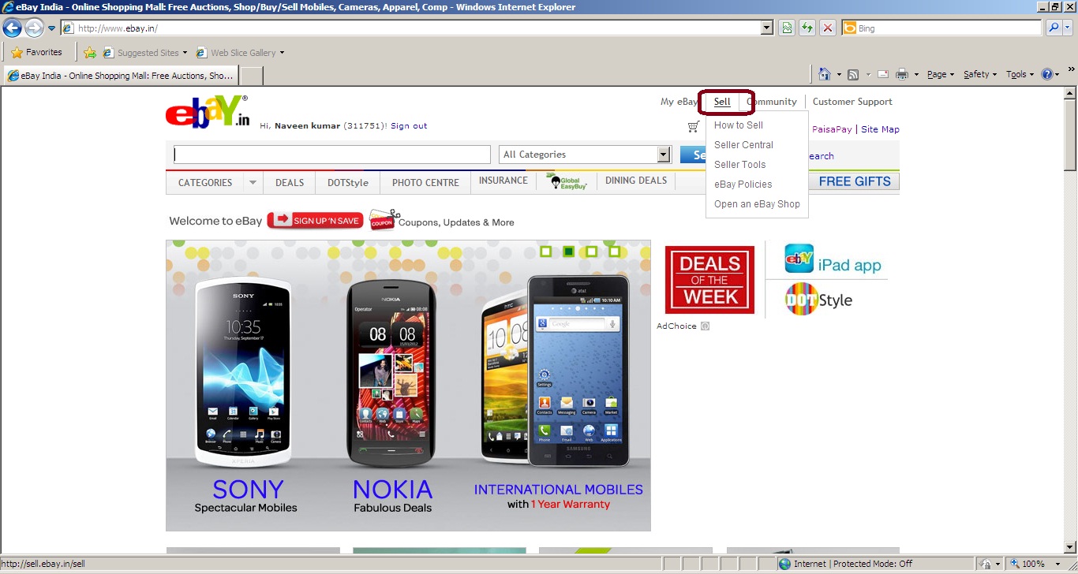Open the zoom level 100% dropdown
This screenshot has width=1078, height=574.
[1057, 564]
